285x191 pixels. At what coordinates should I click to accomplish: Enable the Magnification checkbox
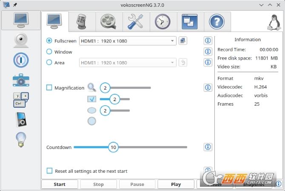coord(49,88)
